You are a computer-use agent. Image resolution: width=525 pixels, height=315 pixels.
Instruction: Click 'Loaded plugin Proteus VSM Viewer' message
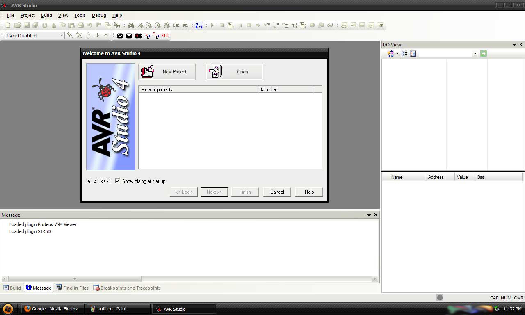coord(43,224)
